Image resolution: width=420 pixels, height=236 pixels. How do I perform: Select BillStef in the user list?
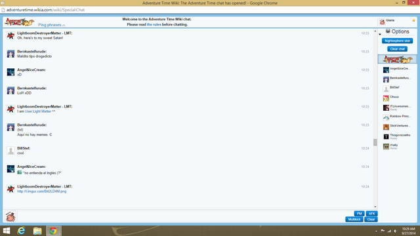398,88
